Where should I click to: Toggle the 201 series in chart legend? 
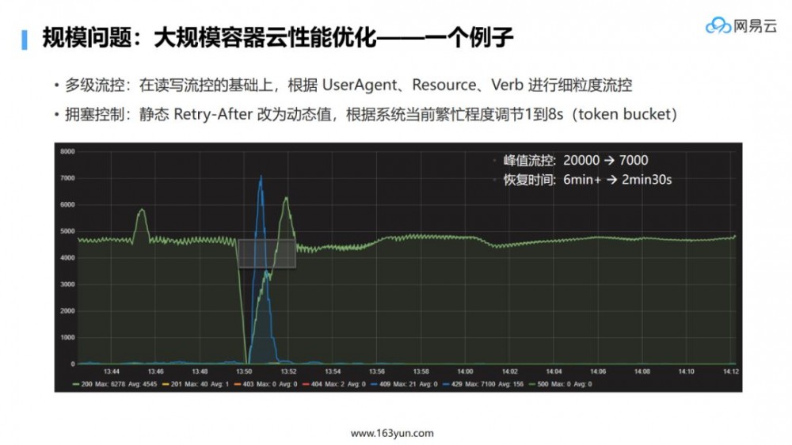[196, 384]
